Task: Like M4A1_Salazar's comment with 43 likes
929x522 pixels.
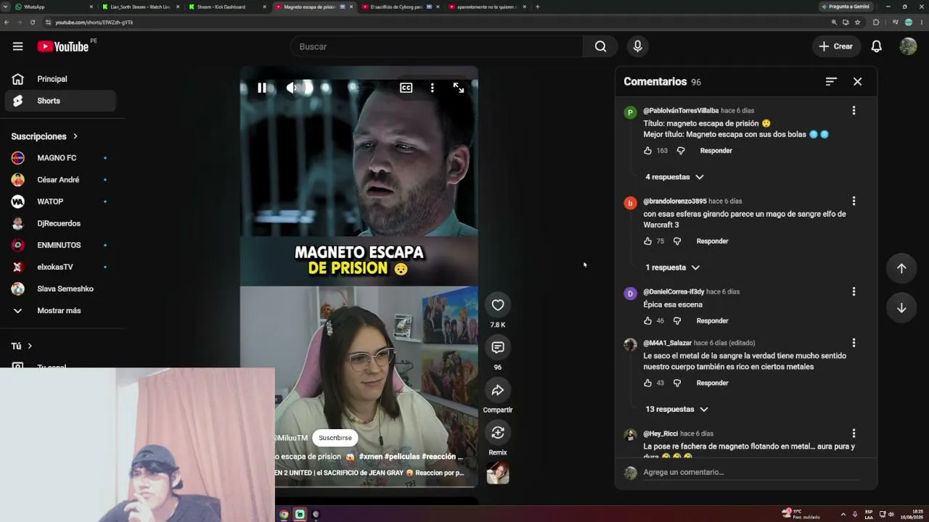Action: [x=647, y=383]
